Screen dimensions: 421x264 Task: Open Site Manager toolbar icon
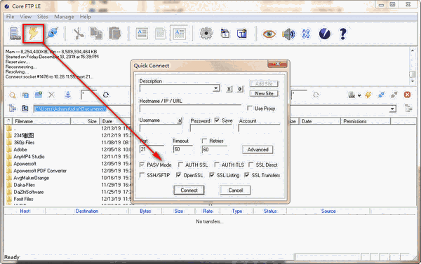click(15, 34)
